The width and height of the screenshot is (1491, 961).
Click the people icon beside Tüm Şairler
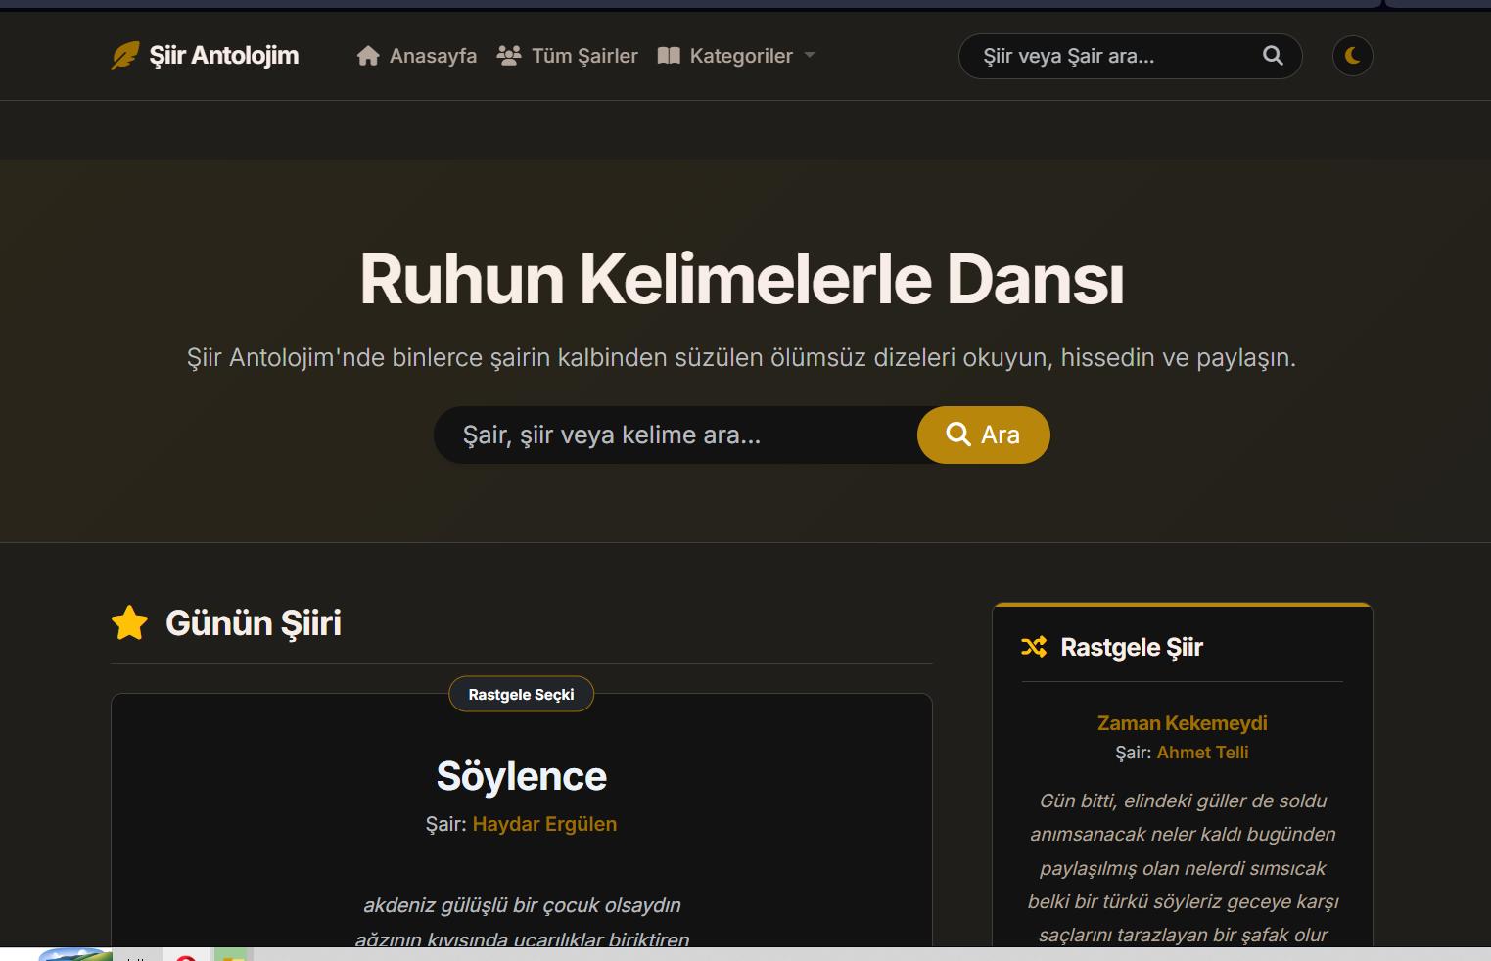click(509, 56)
